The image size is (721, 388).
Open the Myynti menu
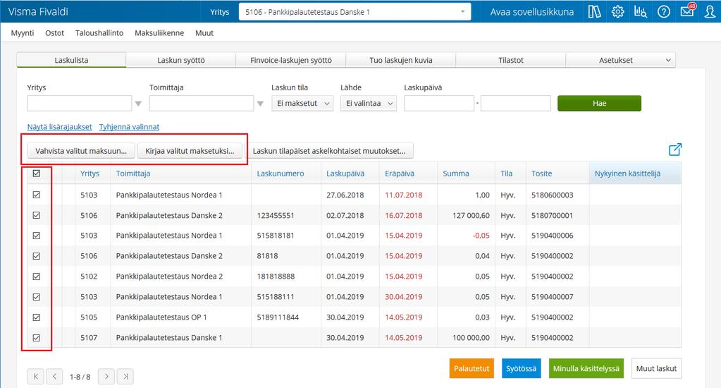23,33
